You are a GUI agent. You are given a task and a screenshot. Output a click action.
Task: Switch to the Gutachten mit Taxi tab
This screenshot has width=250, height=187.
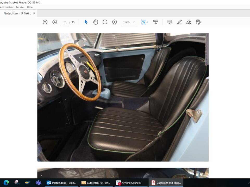[18, 13]
